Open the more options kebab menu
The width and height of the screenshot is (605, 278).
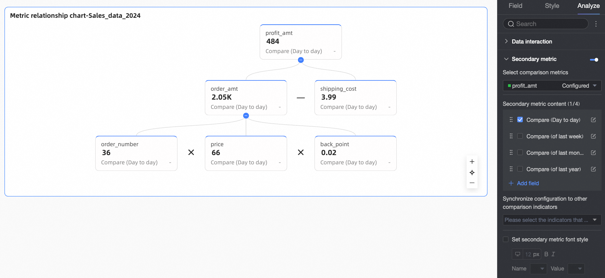[596, 24]
